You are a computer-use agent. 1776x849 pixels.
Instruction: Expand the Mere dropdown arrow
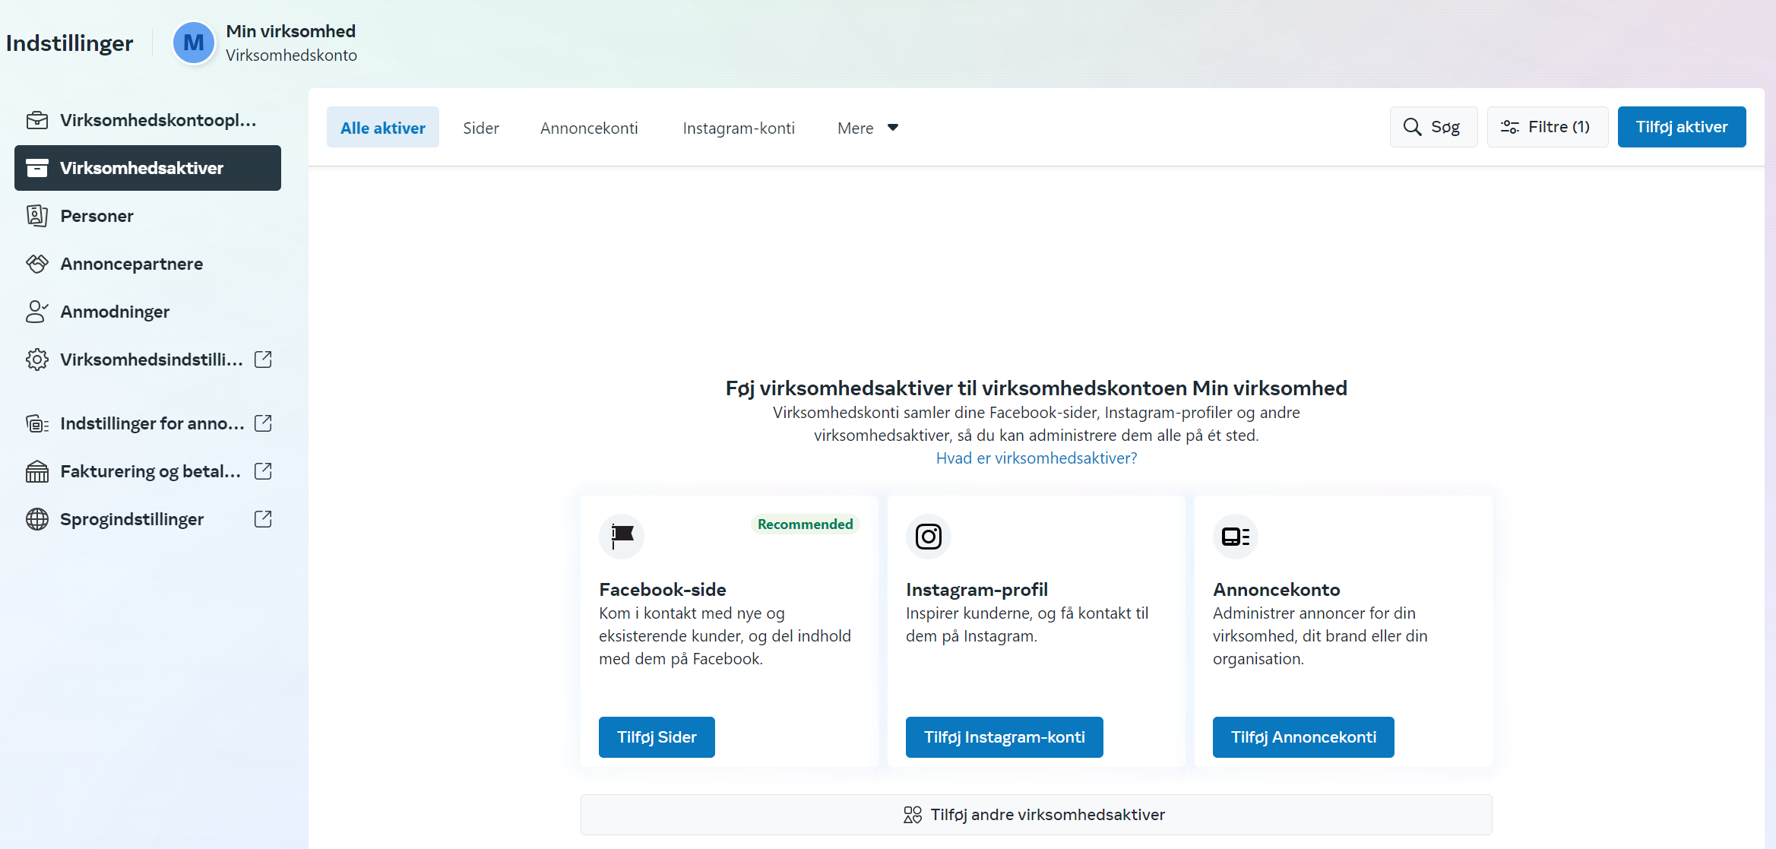tap(893, 128)
